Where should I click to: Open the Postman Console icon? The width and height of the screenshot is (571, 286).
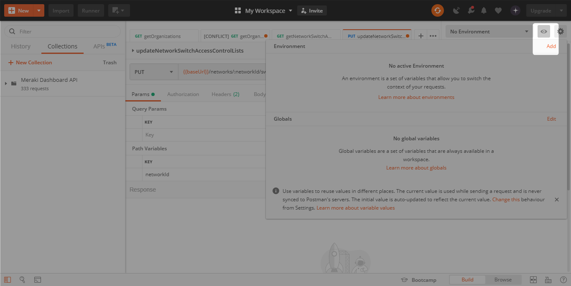(38, 280)
